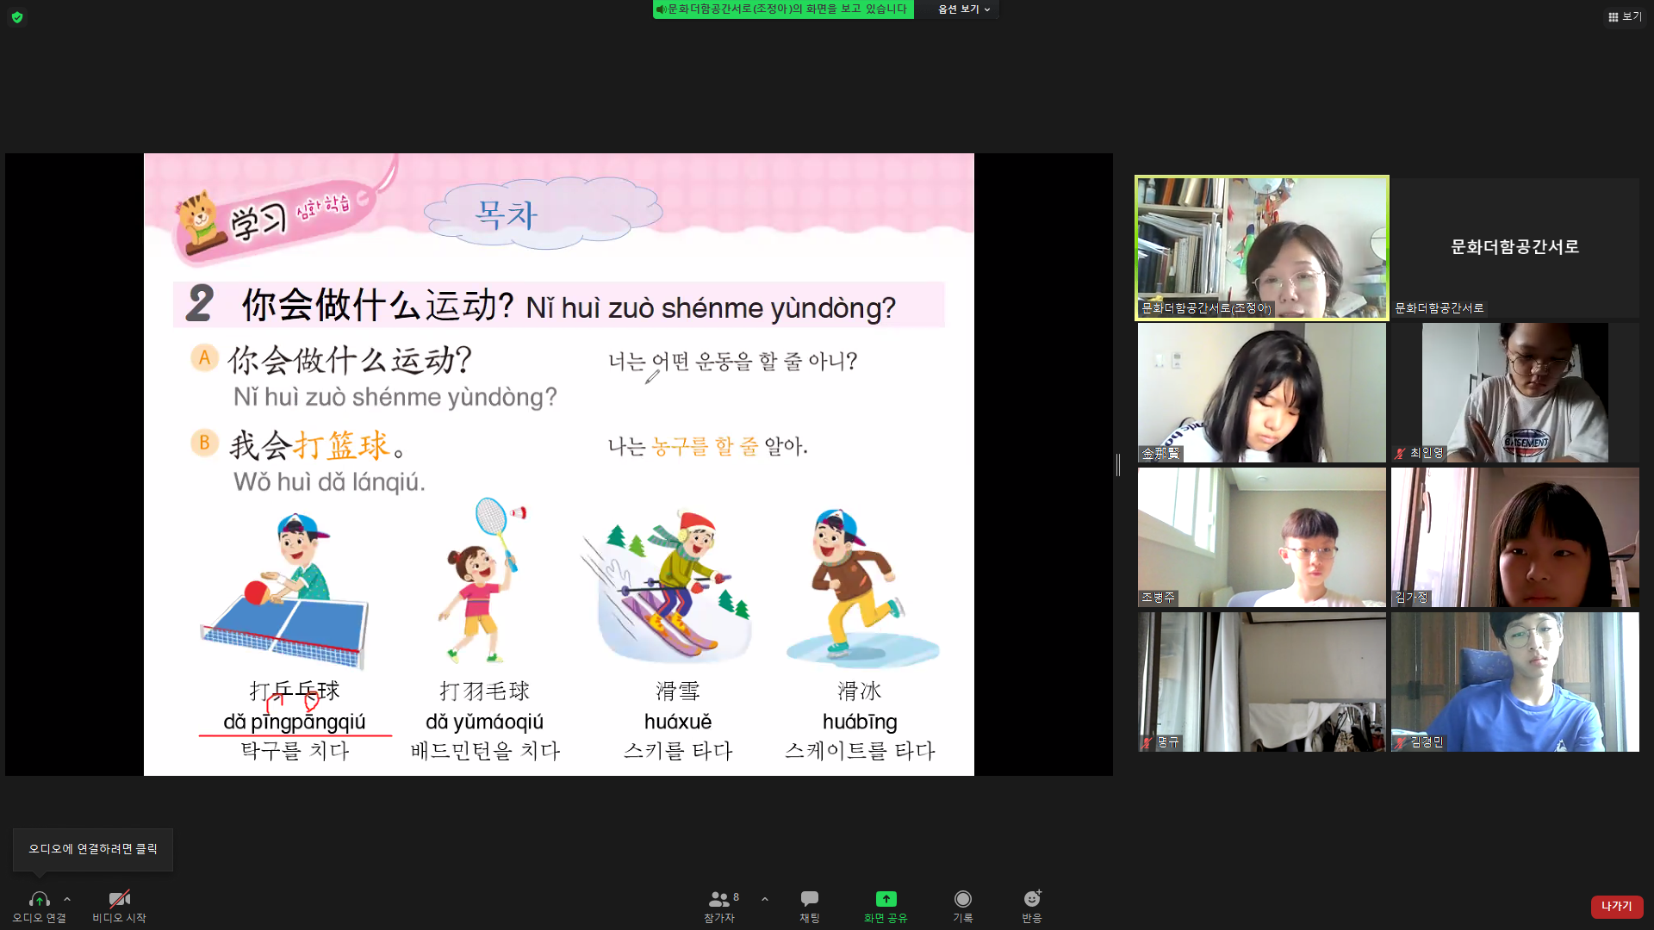
Task: Select 김경민 participant video tile
Action: coord(1514,682)
